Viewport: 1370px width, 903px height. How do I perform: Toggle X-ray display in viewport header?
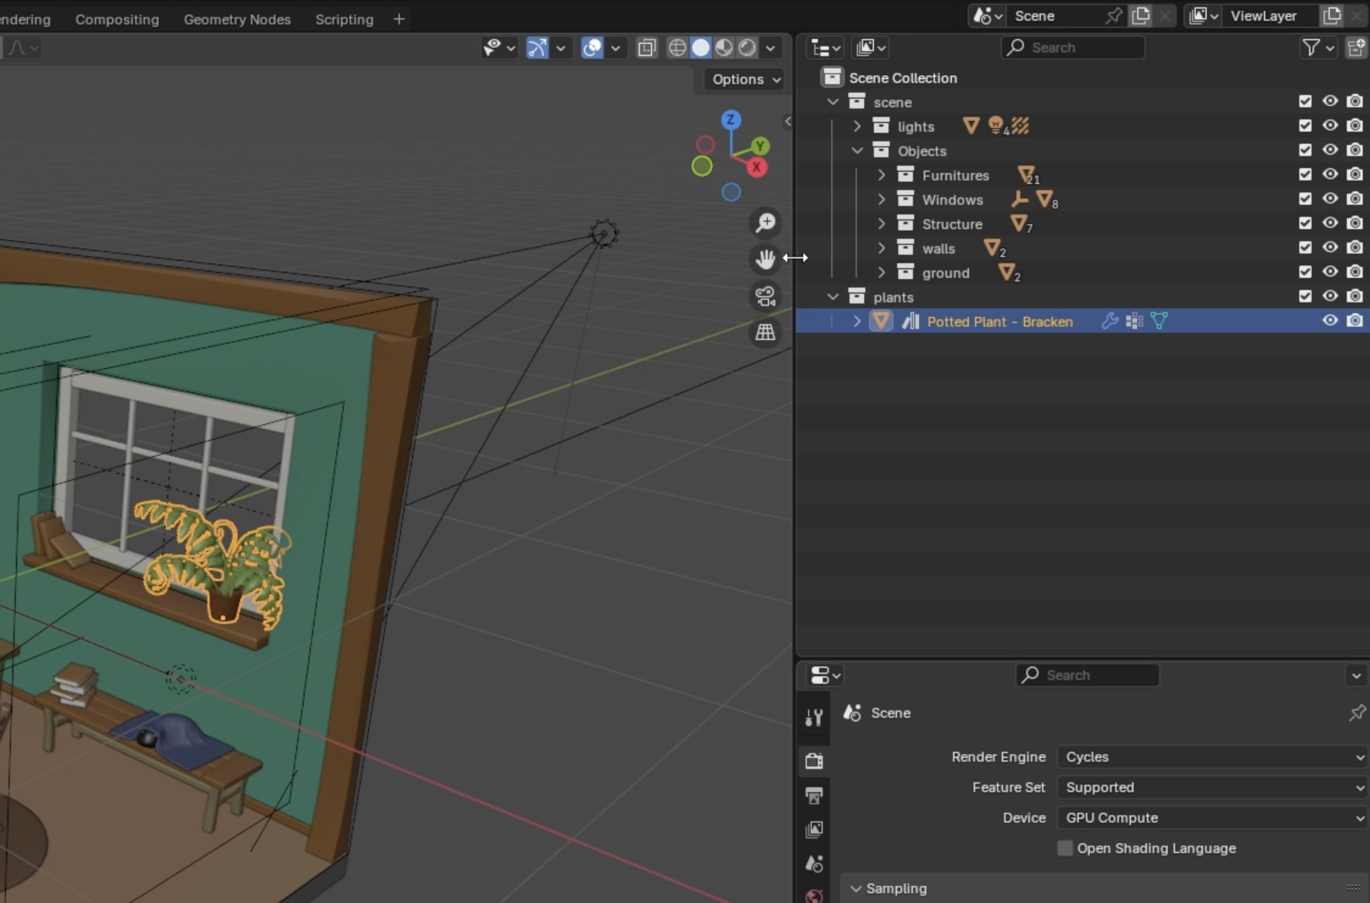[647, 48]
